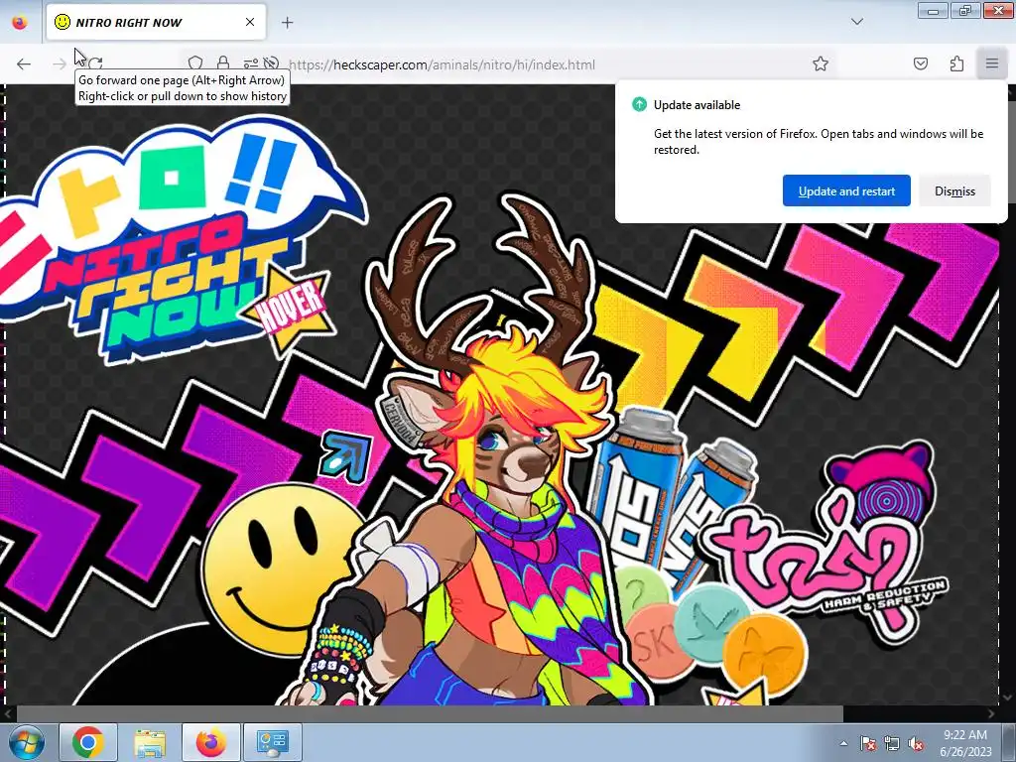The height and width of the screenshot is (762, 1016).
Task: Click the muted volume tray icon
Action: click(x=916, y=743)
